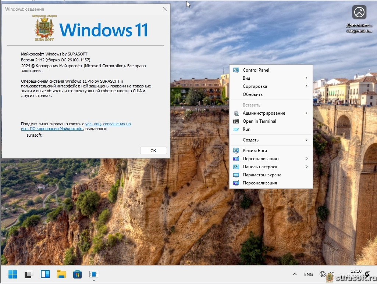Choose Обновить to refresh the desktop
The width and height of the screenshot is (377, 284).
pos(271,94)
